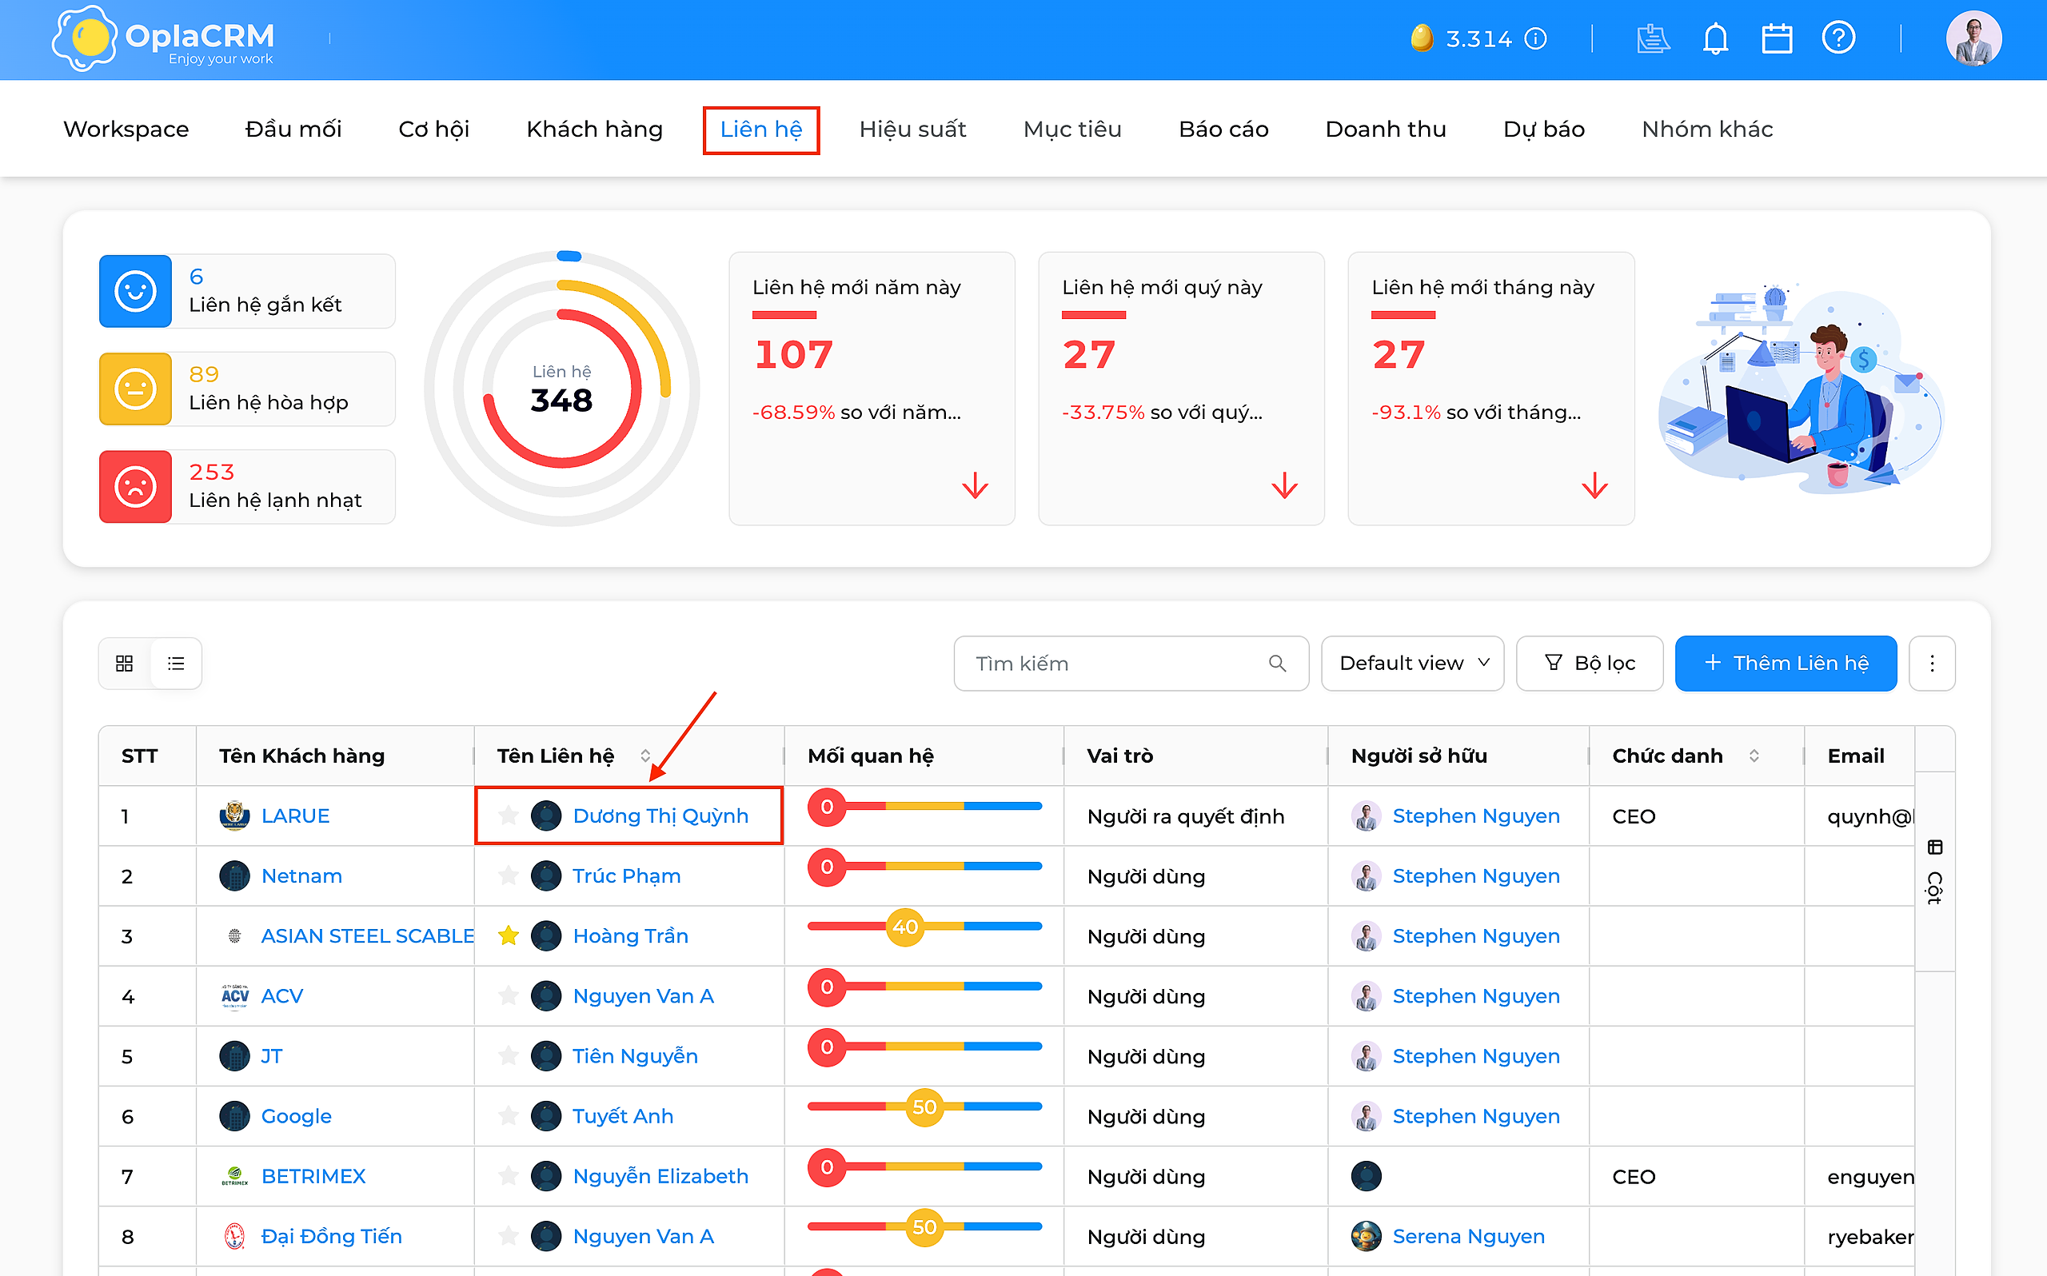Sort by the Chức danh column
Image resolution: width=2047 pixels, height=1276 pixels.
[1754, 756]
